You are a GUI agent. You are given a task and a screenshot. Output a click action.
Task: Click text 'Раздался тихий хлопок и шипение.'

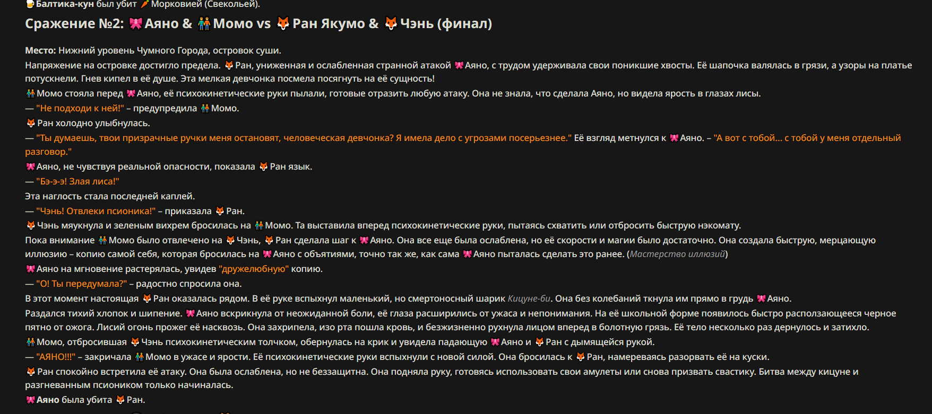point(103,314)
